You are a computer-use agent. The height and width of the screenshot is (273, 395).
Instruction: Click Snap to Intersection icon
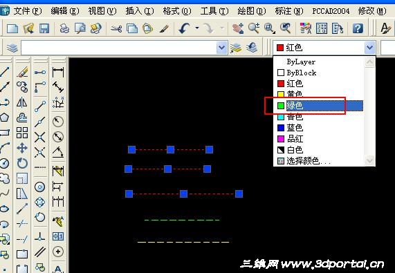pyautogui.click(x=40, y=137)
